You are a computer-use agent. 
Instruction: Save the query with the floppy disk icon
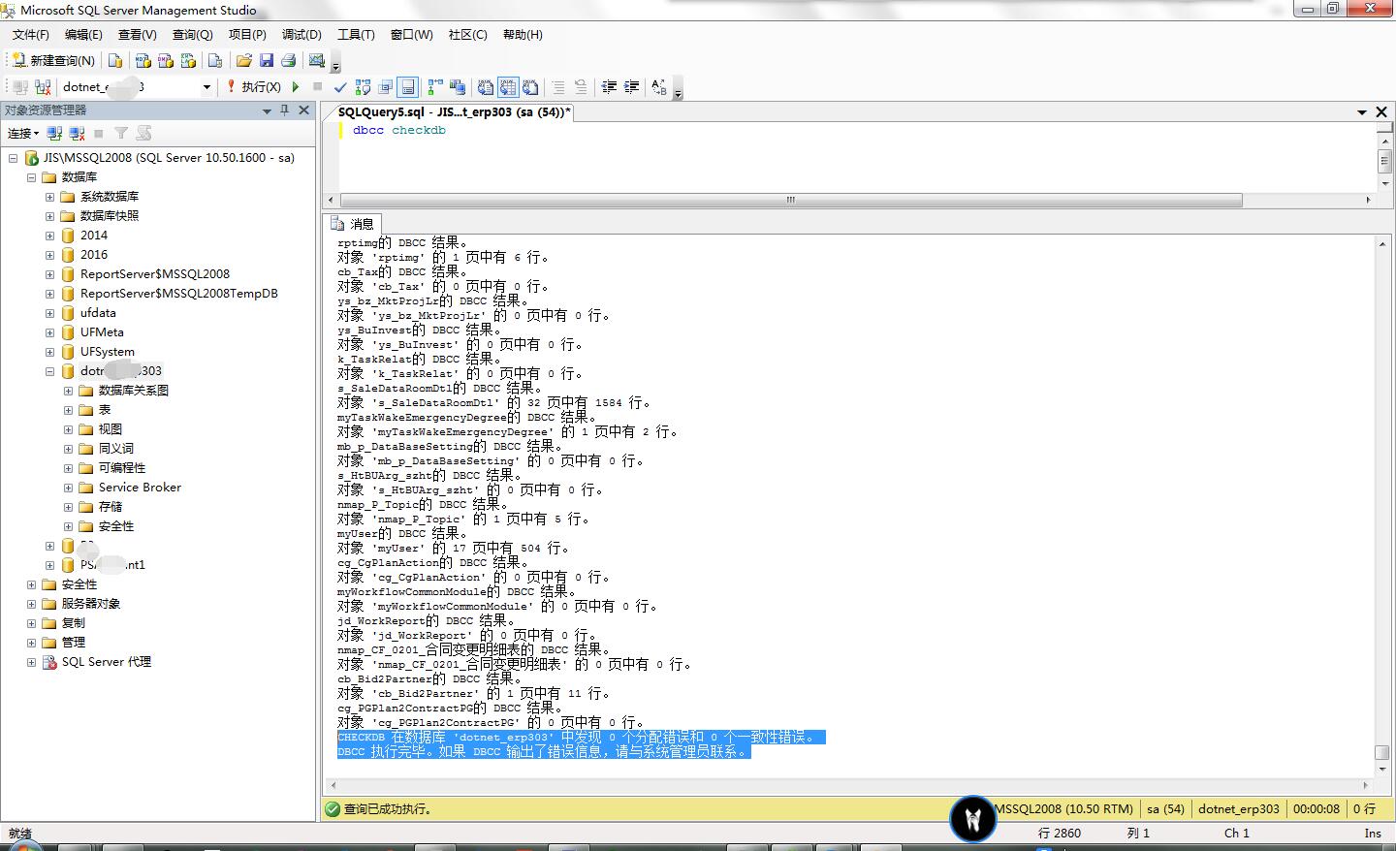(266, 60)
